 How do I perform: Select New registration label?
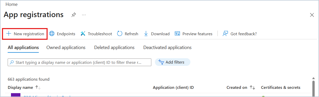click(x=29, y=34)
